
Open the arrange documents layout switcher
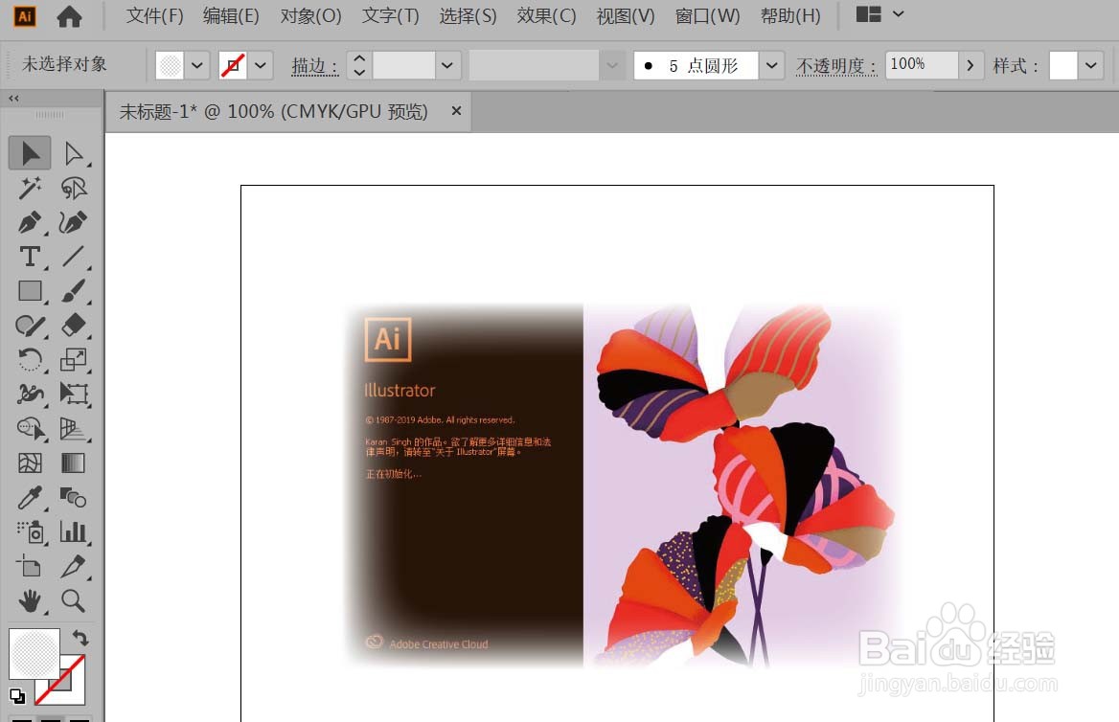coord(879,14)
